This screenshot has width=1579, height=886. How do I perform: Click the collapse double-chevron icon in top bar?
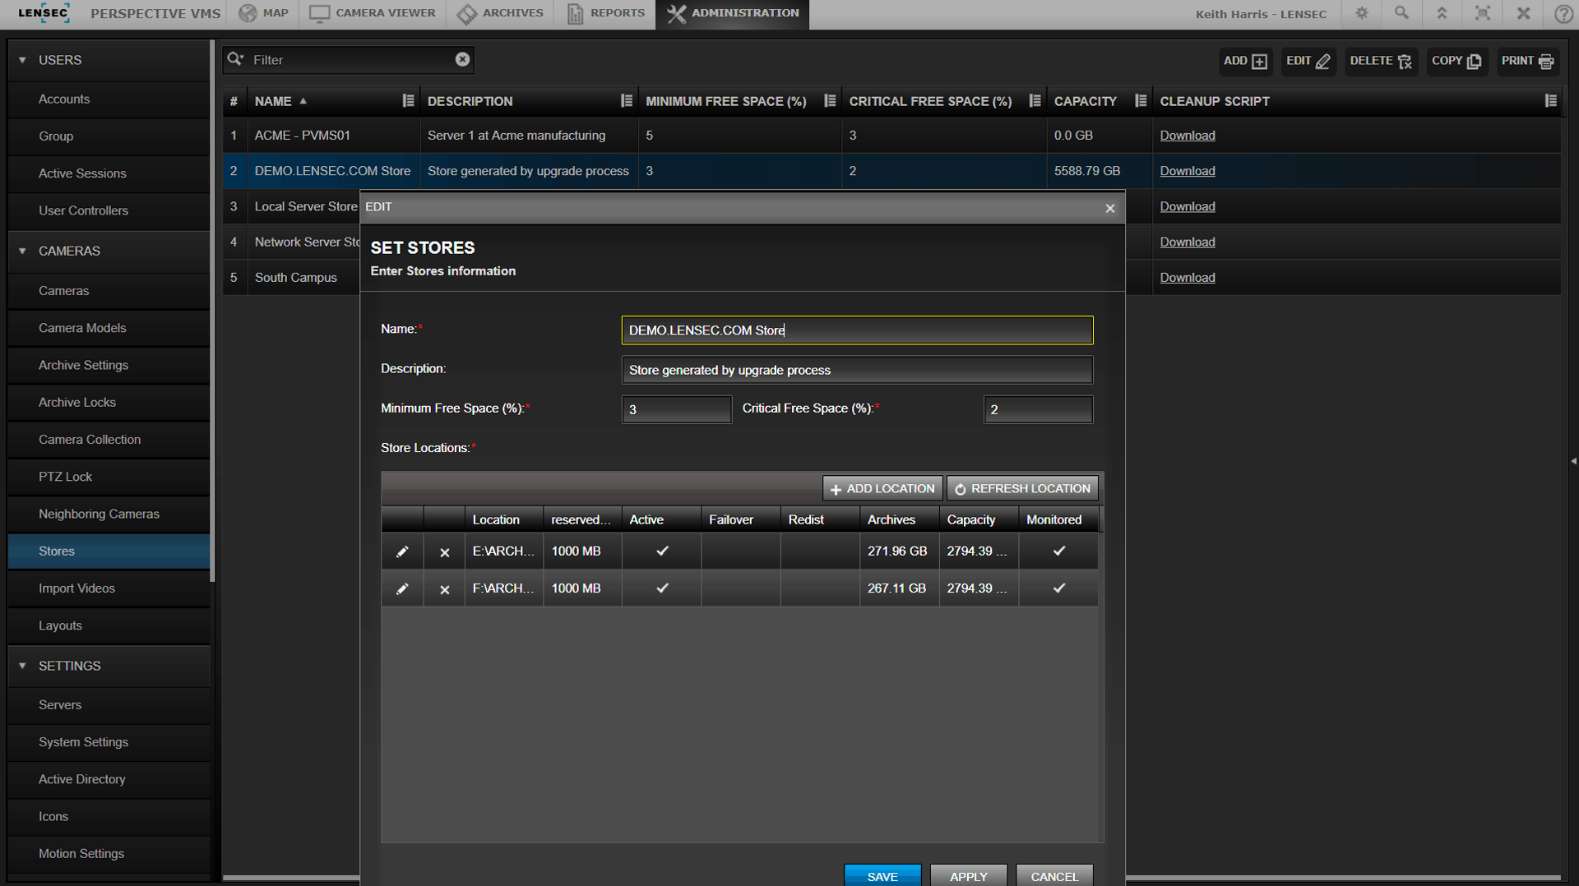pos(1442,13)
